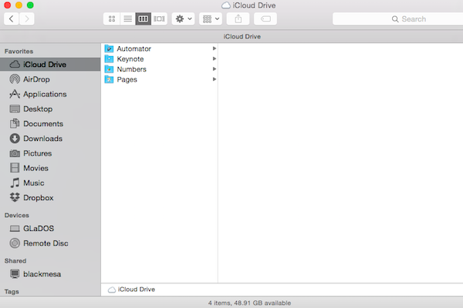Click the Automator folder icon
Viewport: 463px width, 308px height.
pos(109,49)
